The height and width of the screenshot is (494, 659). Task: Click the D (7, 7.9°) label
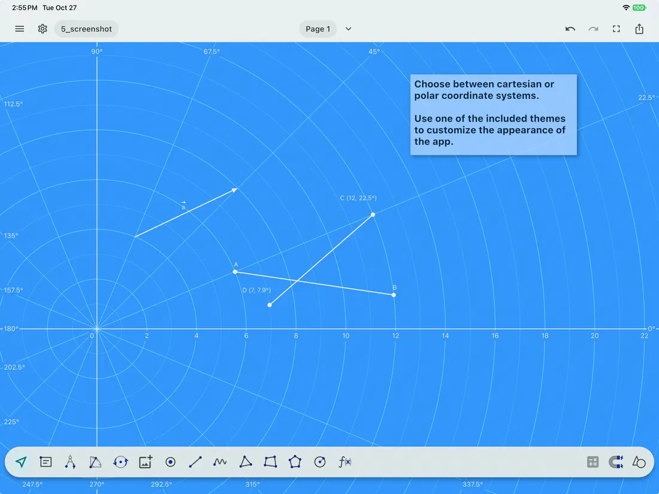coord(256,290)
